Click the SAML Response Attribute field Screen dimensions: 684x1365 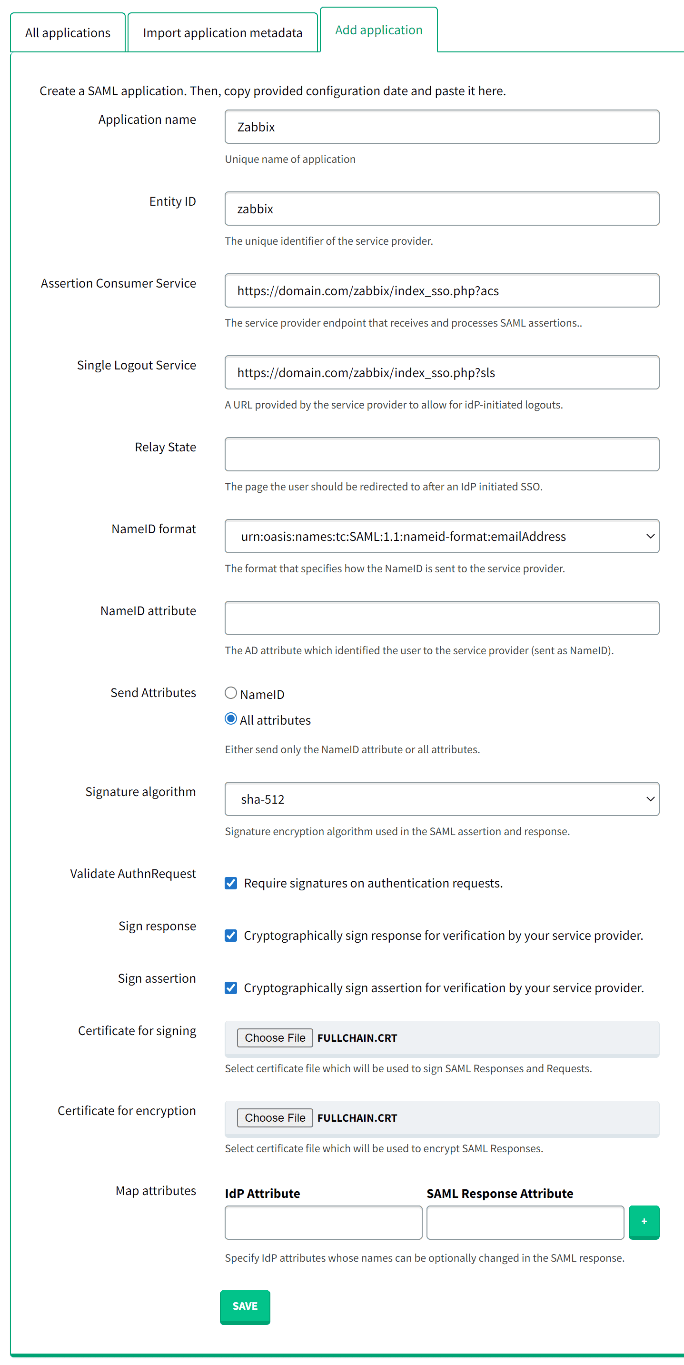[525, 1223]
